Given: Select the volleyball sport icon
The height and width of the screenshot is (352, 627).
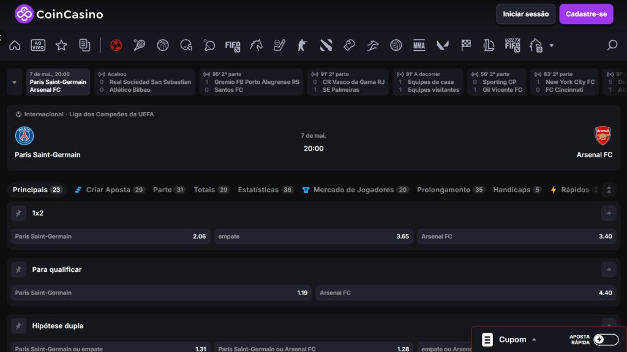Looking at the screenshot, I should coord(396,45).
